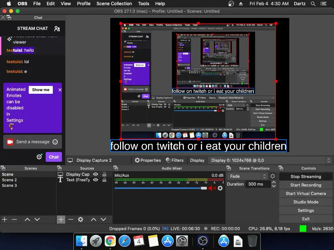Toggle lock on Text (FreeType) source
Image resolution: width=334 pixels, height=250 pixels.
pos(104,180)
